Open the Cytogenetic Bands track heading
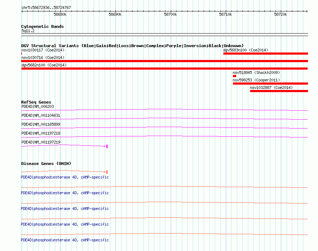The image size is (318, 251). click(x=43, y=26)
